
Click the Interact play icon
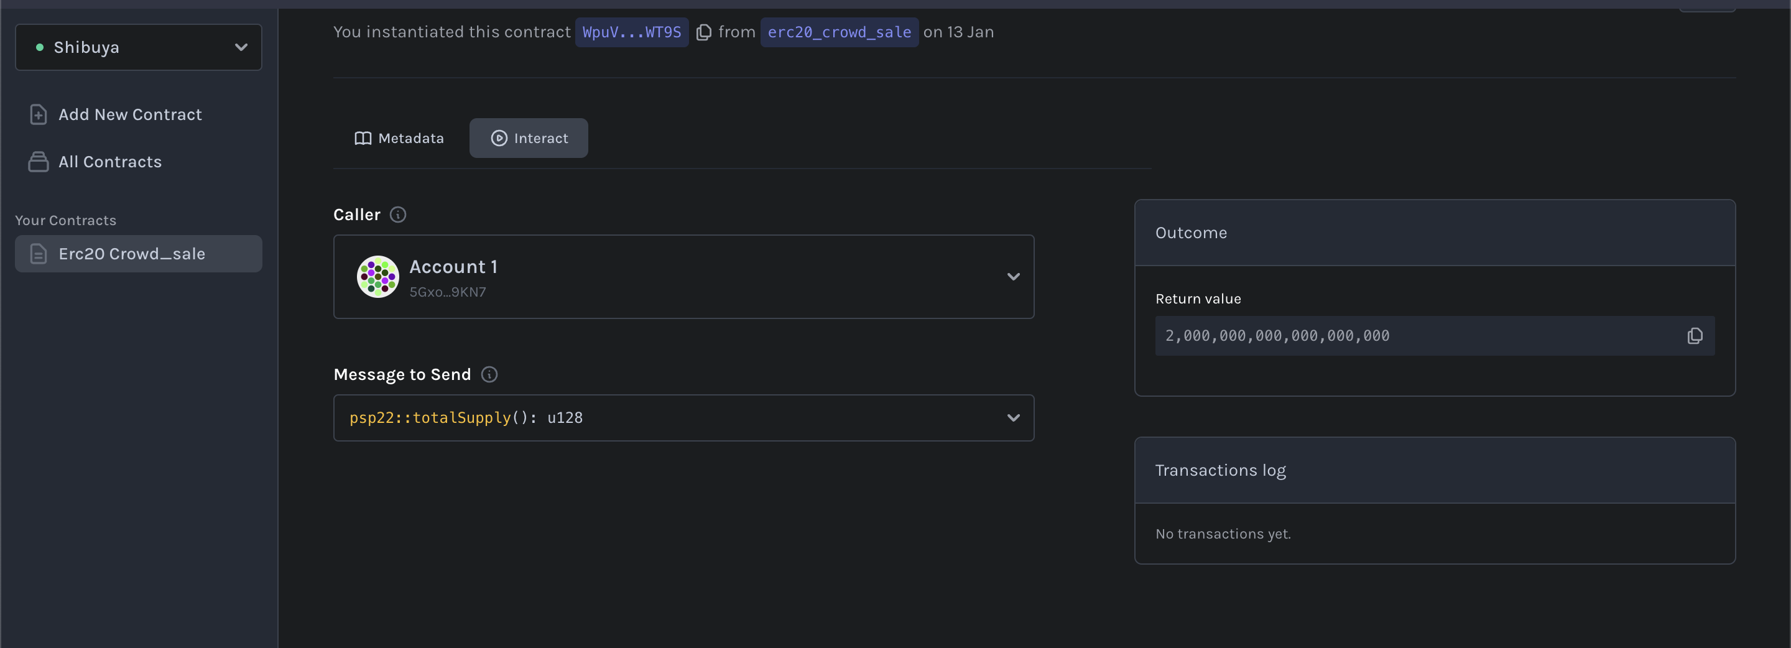[499, 138]
